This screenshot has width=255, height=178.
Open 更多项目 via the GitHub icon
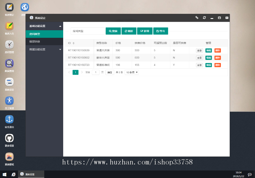(x=9, y=138)
